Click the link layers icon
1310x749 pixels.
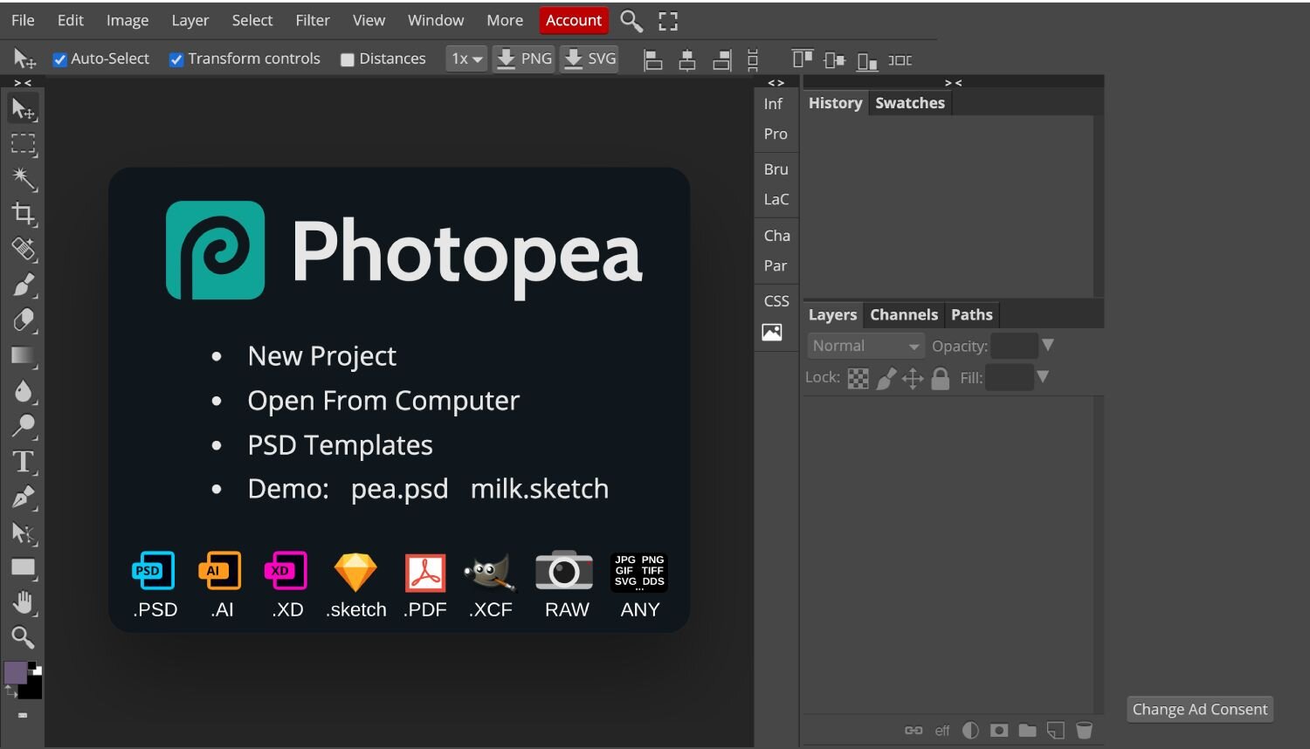pos(914,731)
